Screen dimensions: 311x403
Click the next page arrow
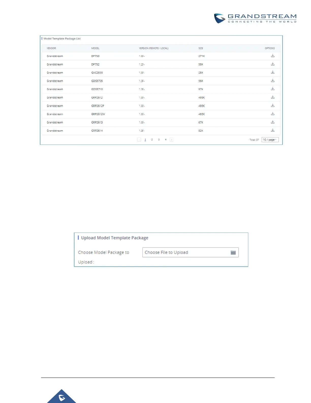pos(172,140)
